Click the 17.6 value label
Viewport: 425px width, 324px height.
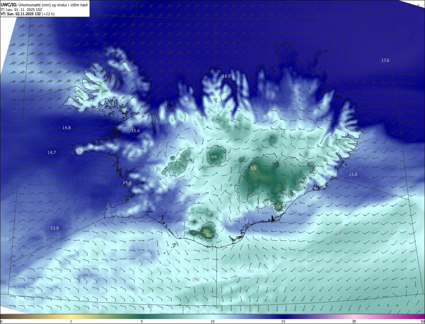[385, 60]
